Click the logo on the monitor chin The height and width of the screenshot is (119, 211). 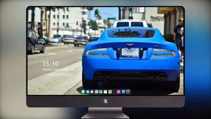click(x=105, y=102)
